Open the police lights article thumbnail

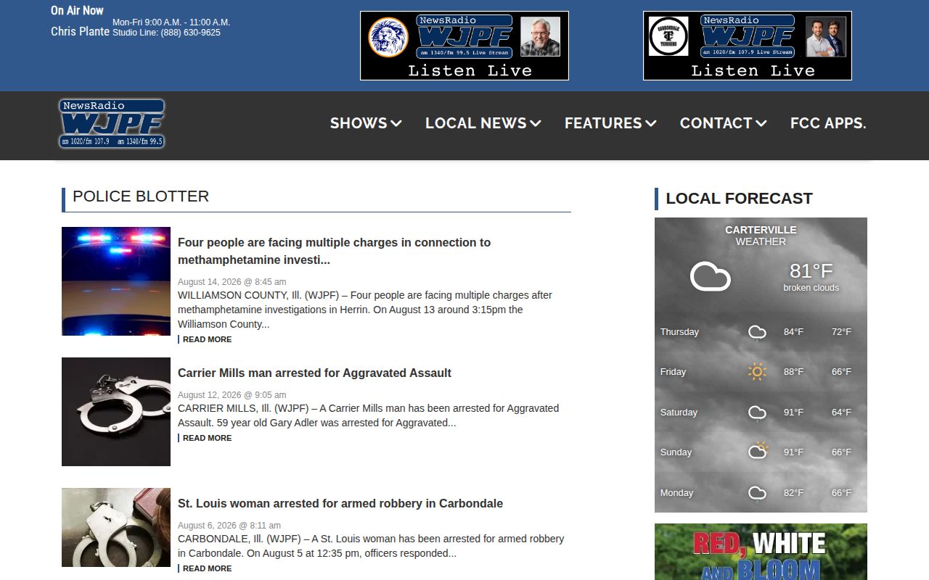click(116, 281)
